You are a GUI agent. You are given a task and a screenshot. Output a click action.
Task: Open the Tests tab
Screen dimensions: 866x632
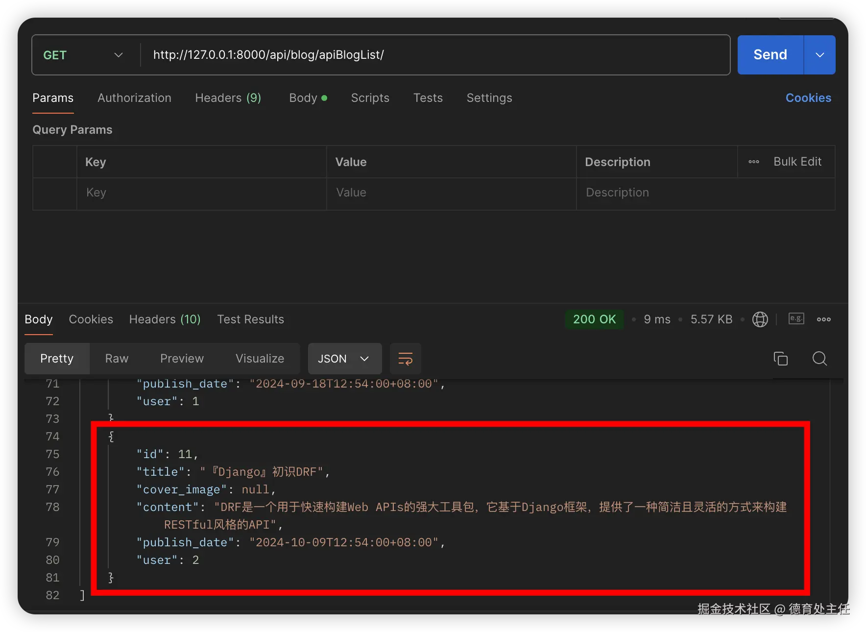tap(428, 98)
